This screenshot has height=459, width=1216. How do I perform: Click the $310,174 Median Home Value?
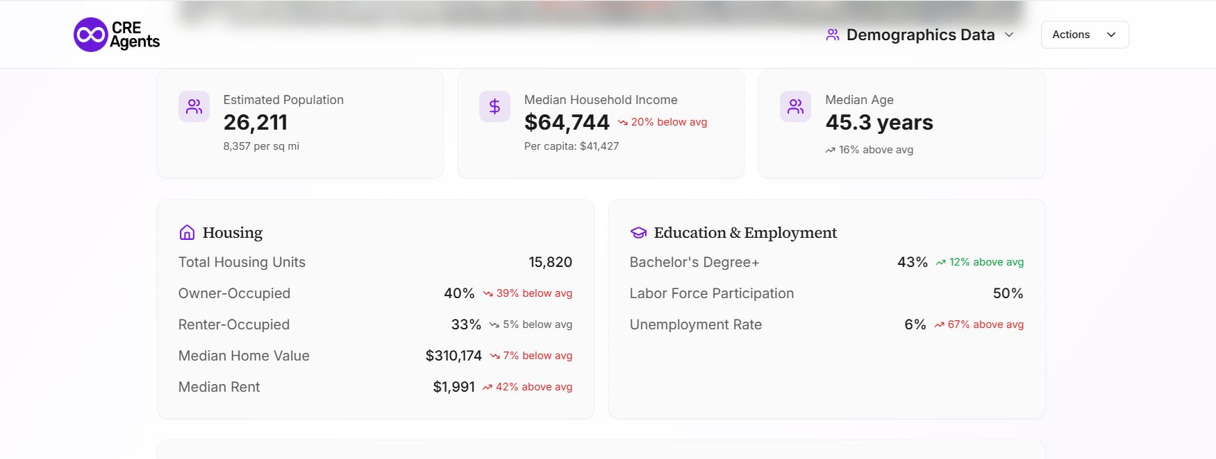tap(453, 356)
